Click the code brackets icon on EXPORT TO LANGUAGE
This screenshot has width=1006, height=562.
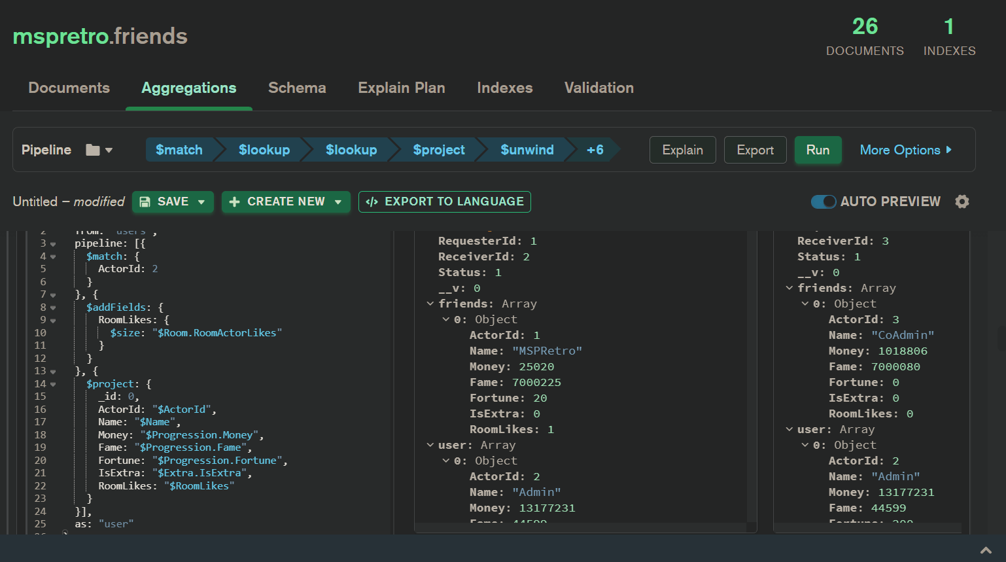(x=372, y=202)
